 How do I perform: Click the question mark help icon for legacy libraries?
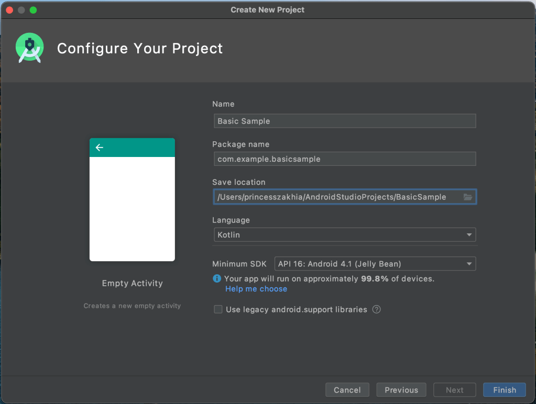pyautogui.click(x=376, y=309)
